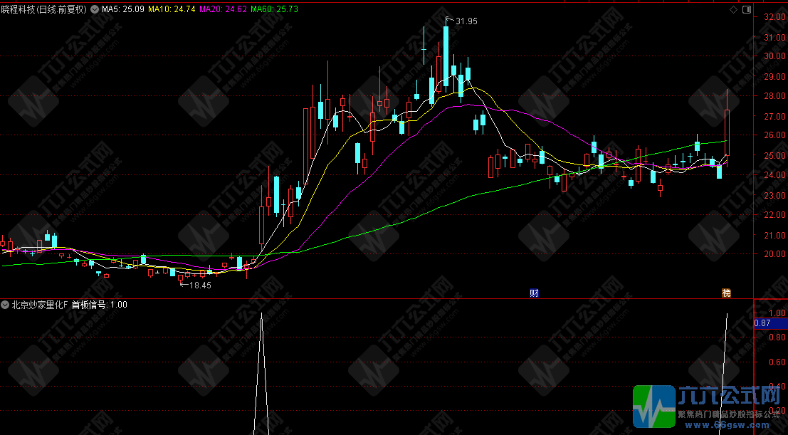Click the orange 榜 ranking marker
The width and height of the screenshot is (788, 435).
(x=727, y=293)
